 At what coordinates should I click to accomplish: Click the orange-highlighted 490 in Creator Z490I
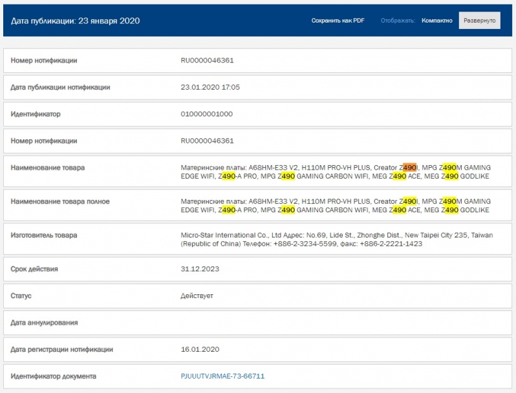[x=409, y=167]
